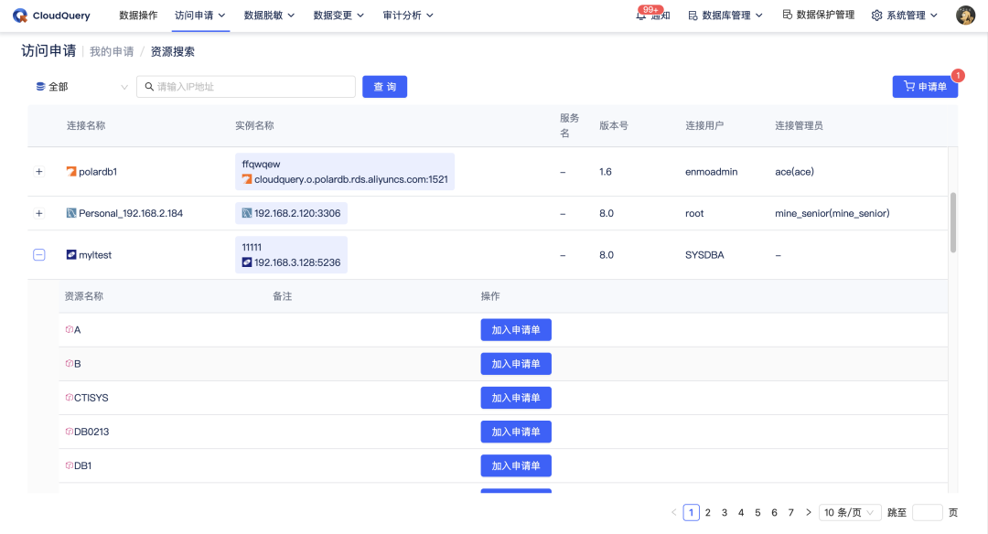Screen dimensions: 988x534
Task: Click the schema icon next to DB0213
Action: click(x=70, y=432)
